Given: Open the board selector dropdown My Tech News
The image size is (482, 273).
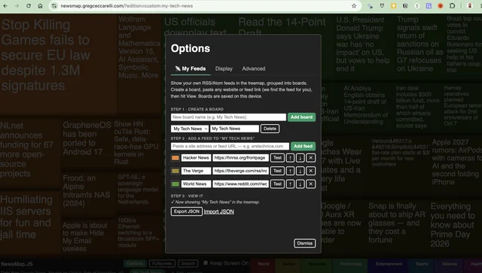Looking at the screenshot, I should [190, 129].
